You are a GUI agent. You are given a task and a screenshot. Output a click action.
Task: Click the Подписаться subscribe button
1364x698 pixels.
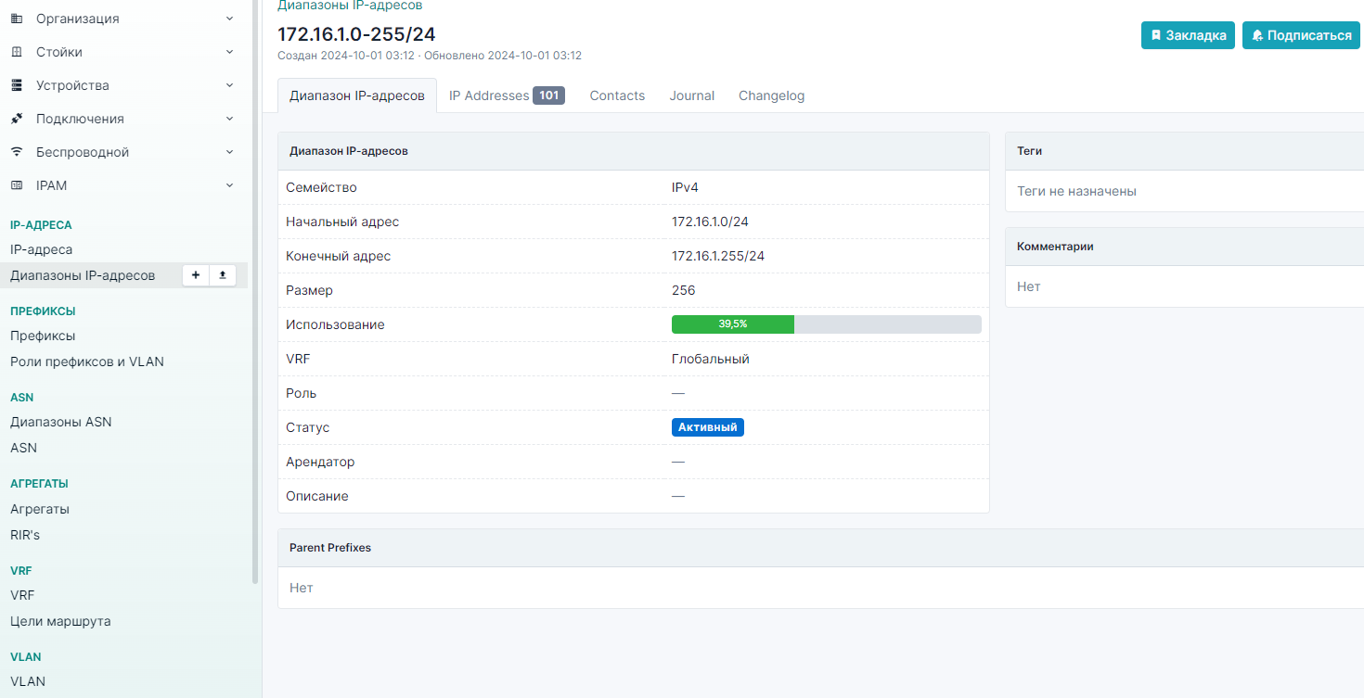pyautogui.click(x=1301, y=35)
